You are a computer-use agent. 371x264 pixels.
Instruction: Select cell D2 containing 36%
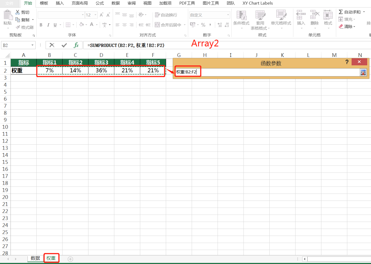pyautogui.click(x=101, y=70)
